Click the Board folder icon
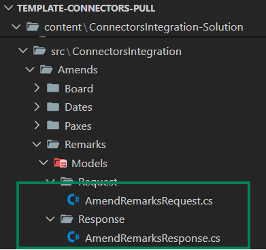The image size is (266, 250). click(53, 88)
